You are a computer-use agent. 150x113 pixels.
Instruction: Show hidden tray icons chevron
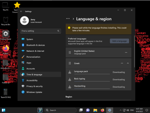[x=121, y=110]
